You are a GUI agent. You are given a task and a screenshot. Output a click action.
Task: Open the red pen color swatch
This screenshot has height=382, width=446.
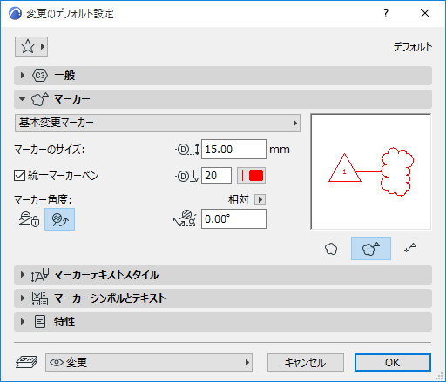click(x=251, y=176)
